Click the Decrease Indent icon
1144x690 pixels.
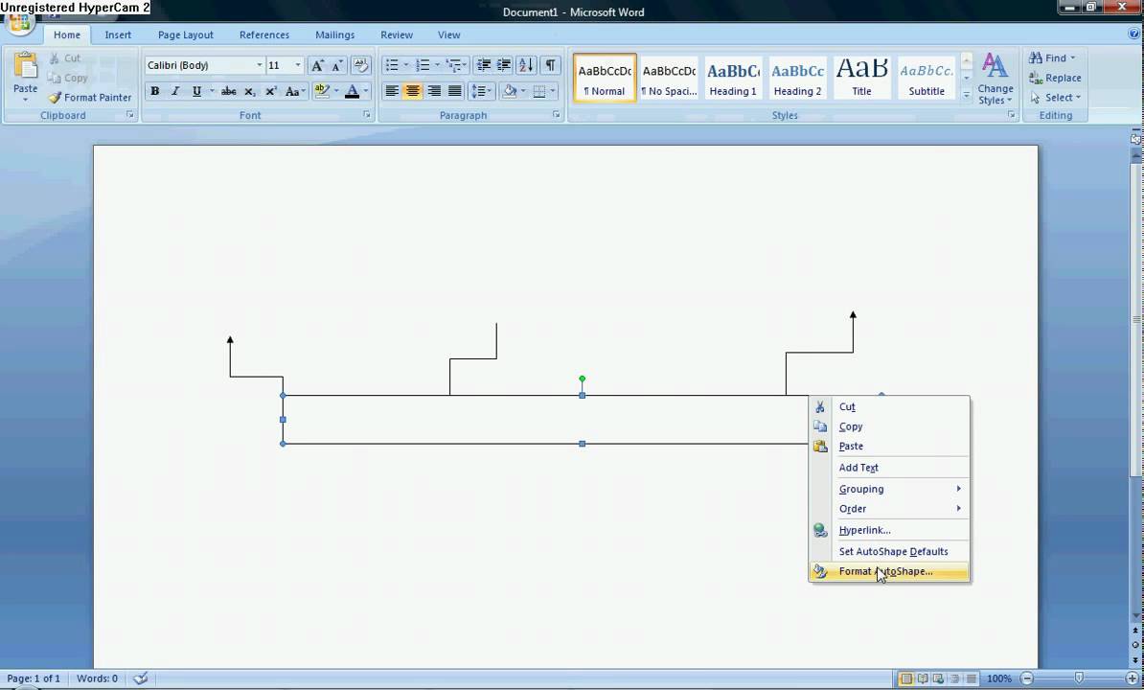(483, 65)
